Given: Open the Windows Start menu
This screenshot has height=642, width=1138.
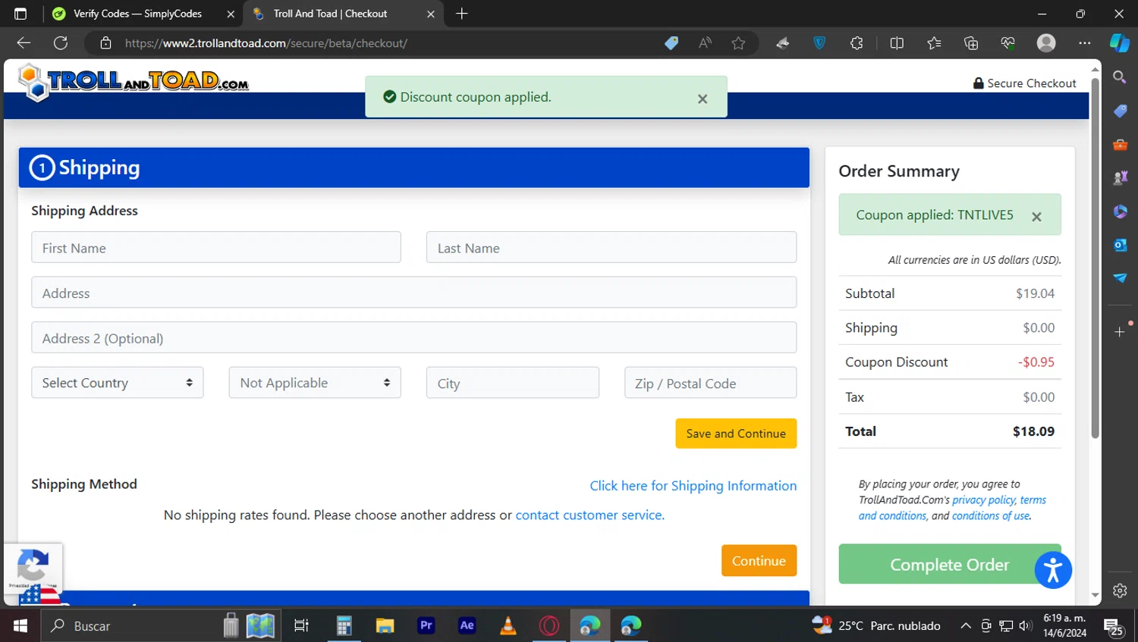Looking at the screenshot, I should pyautogui.click(x=20, y=625).
